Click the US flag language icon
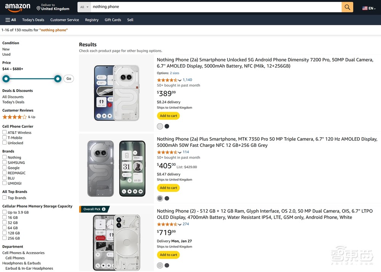Screen dimensions: 381x272 365,8
